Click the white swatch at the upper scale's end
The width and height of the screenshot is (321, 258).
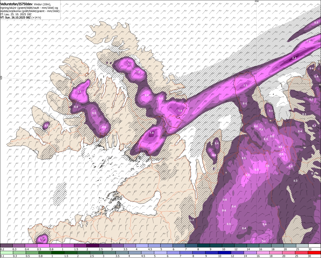pos(315,246)
